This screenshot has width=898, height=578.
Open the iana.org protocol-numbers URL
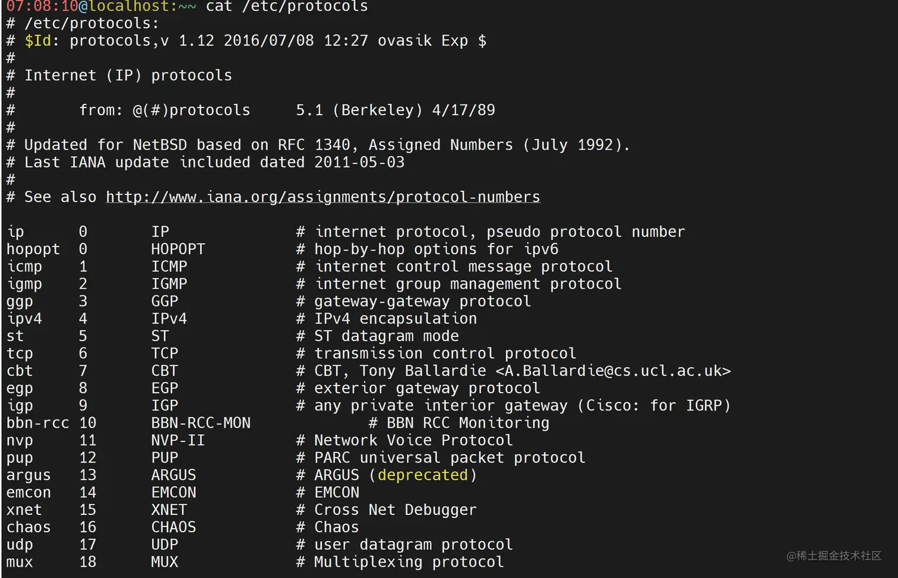coord(322,197)
